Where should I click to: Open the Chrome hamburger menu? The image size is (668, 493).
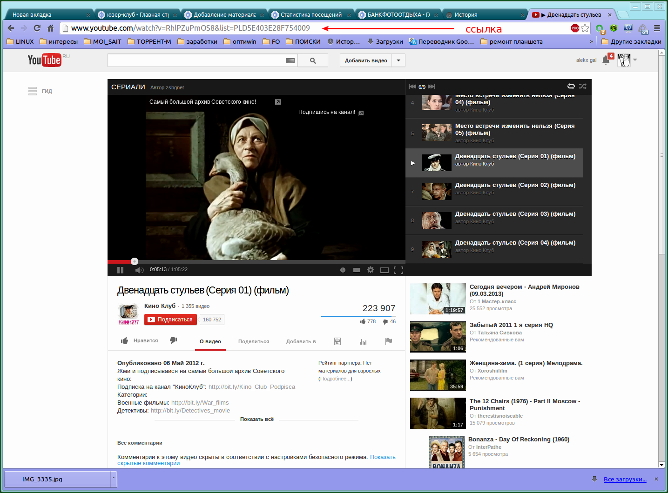click(657, 28)
